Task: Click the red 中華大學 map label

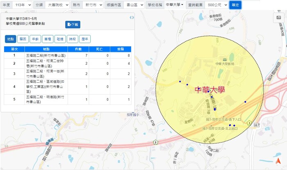Action: [210, 90]
